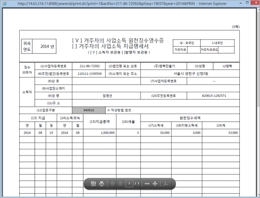Click the representative name 나행복

tap(227, 66)
